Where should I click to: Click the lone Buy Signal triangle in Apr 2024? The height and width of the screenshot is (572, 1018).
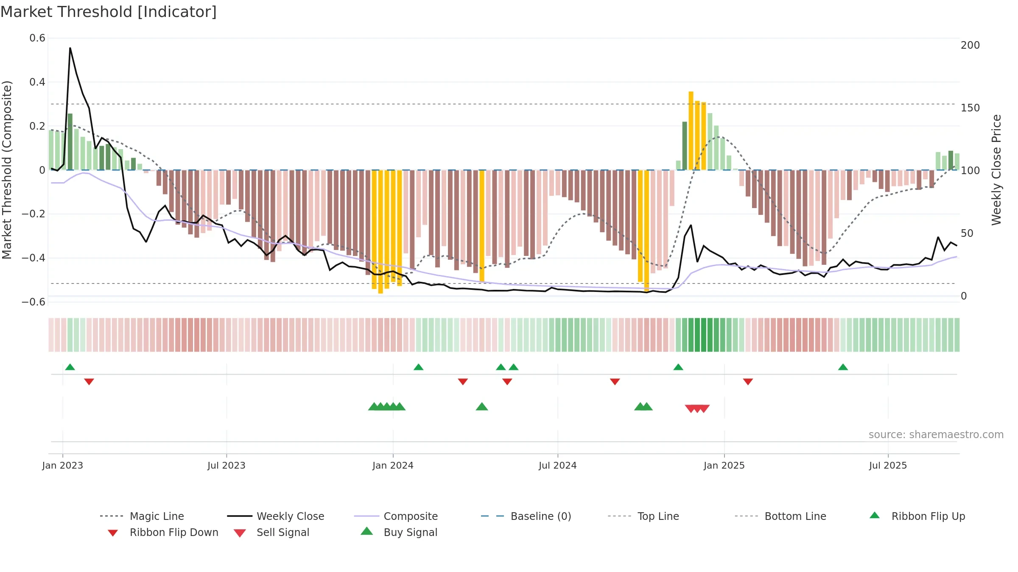point(482,406)
